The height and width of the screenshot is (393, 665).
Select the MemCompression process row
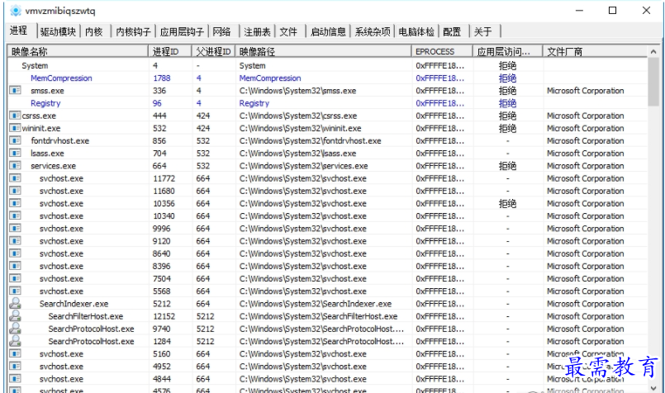[327, 78]
